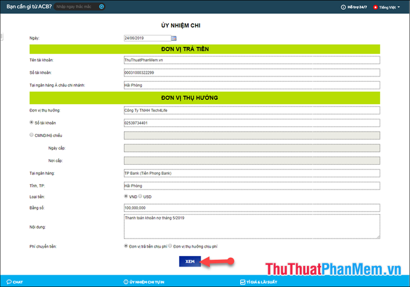Image resolution: width=410 pixels, height=287 pixels.
Task: Click the Vietnam flag language icon
Action: 375,7
